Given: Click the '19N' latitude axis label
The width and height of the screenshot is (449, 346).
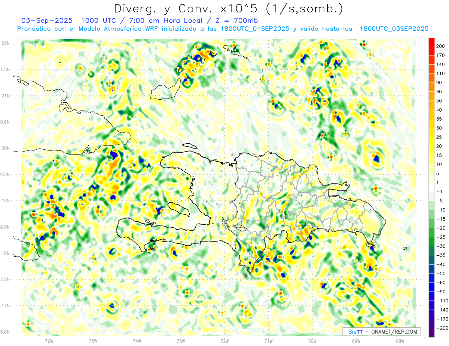Looking at the screenshot, I should pyautogui.click(x=6, y=201).
